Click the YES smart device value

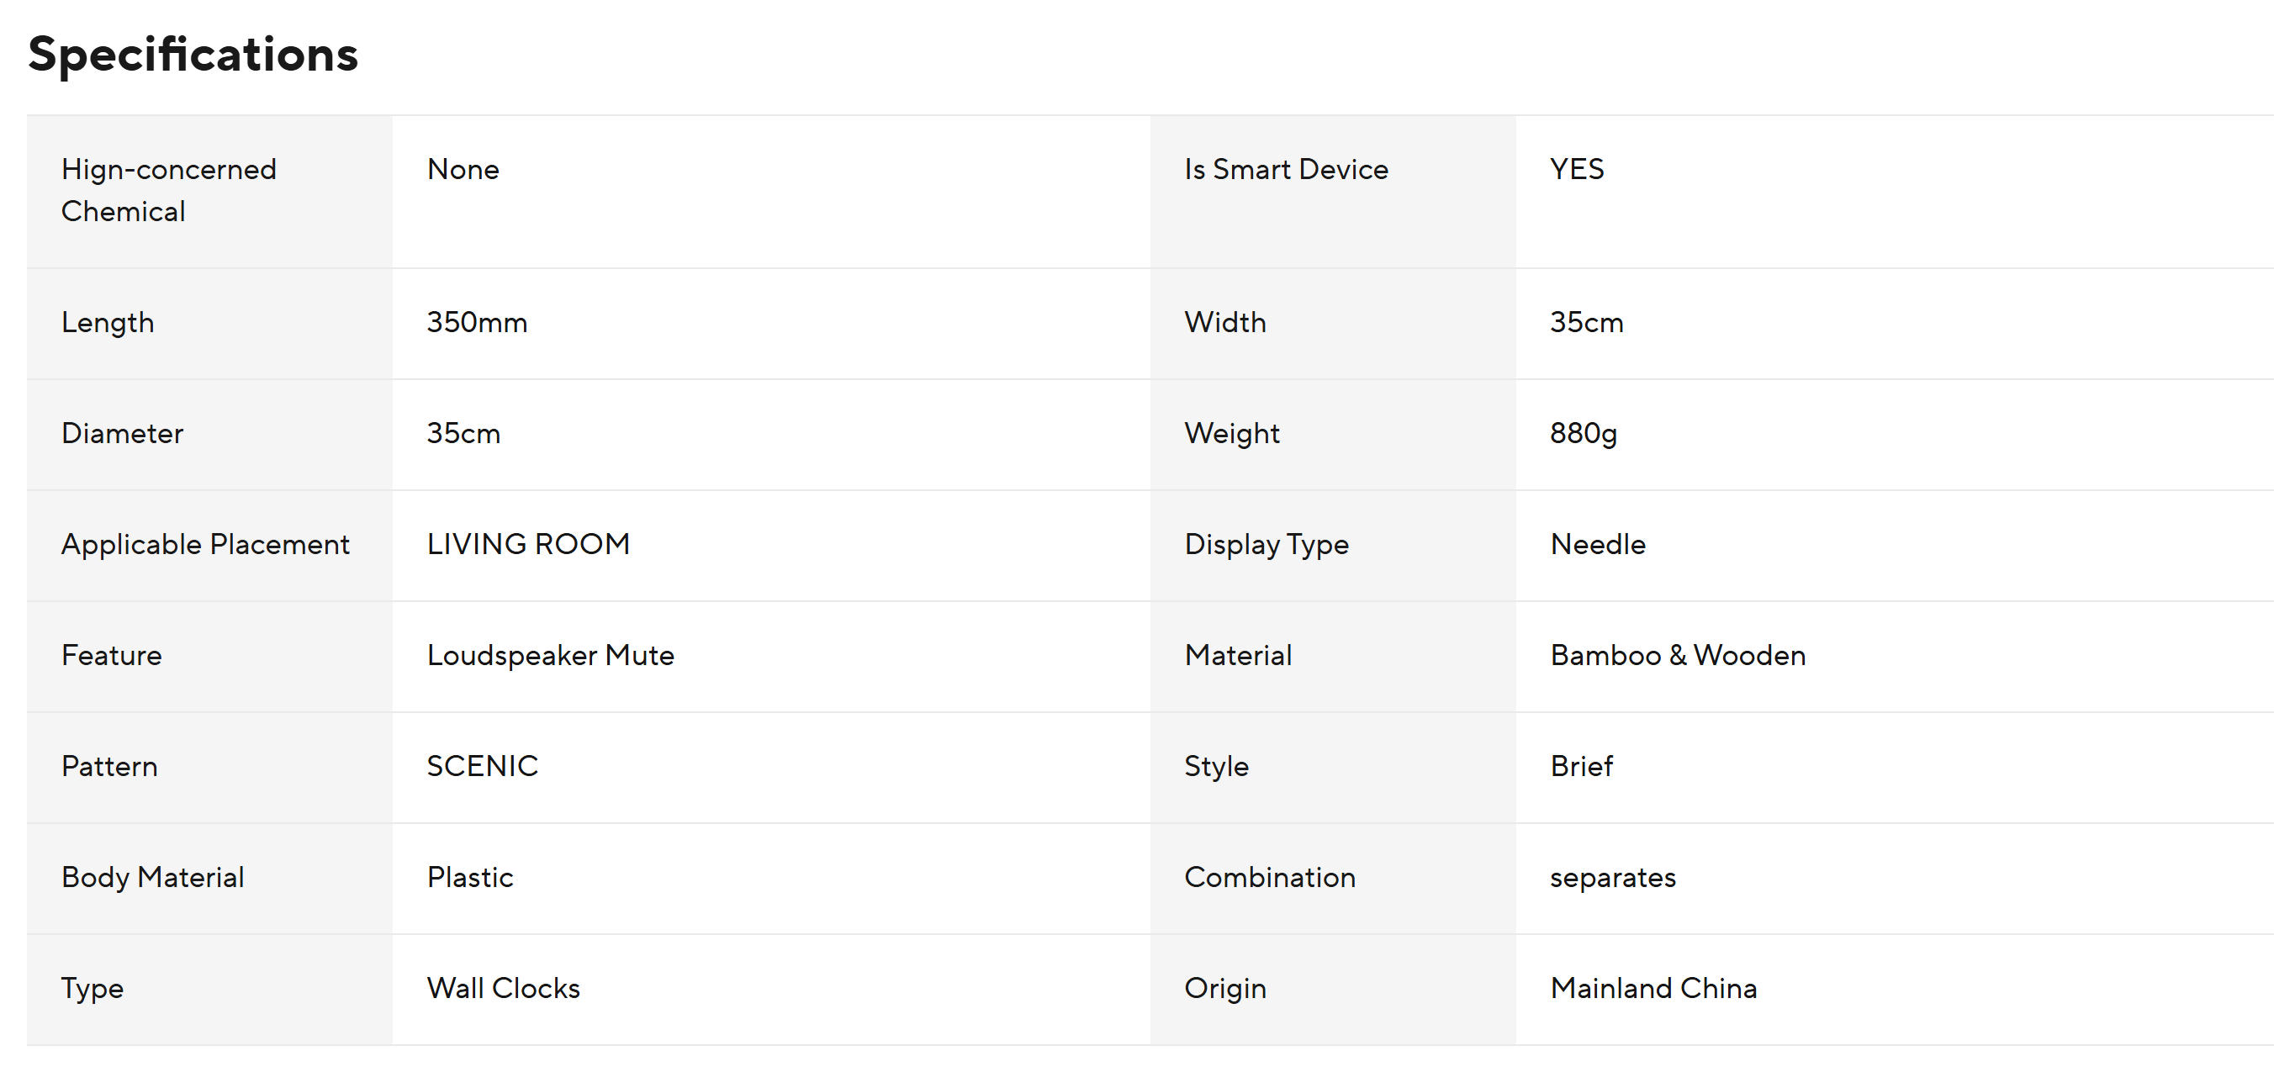coord(1576,169)
